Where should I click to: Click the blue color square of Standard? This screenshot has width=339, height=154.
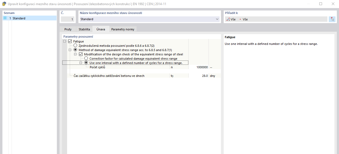(x=5, y=18)
